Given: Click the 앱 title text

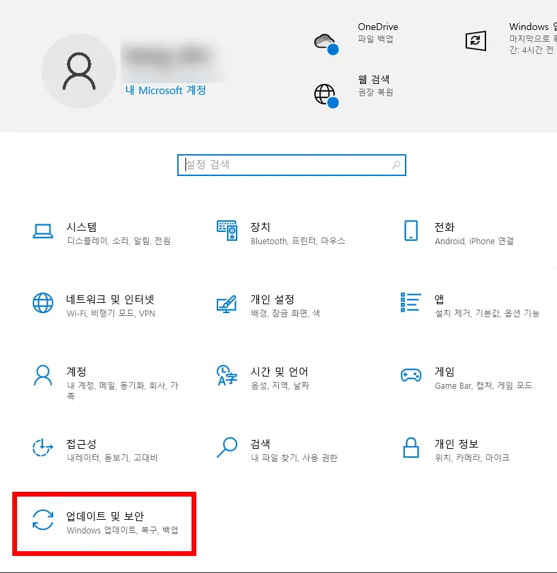Looking at the screenshot, I should 439,299.
